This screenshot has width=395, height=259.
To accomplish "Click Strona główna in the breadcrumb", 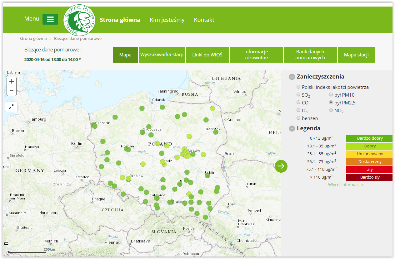I will [33, 39].
